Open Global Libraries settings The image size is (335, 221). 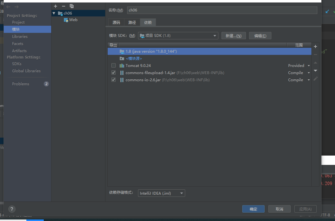[x=26, y=71]
